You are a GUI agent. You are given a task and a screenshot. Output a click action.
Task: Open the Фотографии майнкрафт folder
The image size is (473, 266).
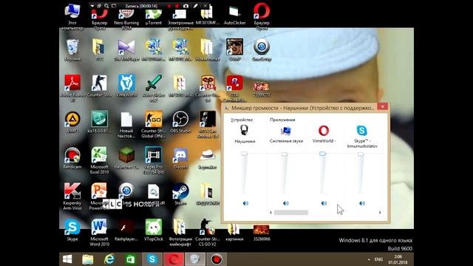coord(180,232)
